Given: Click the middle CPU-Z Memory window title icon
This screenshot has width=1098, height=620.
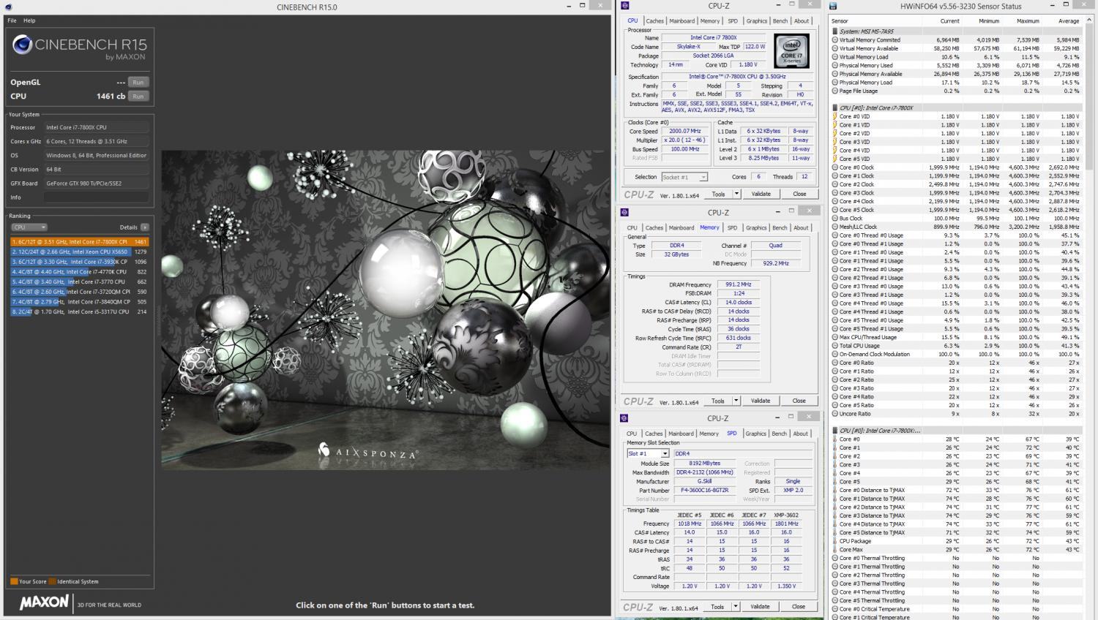Looking at the screenshot, I should pos(624,213).
